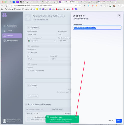Switch to the Freeimage.host tab
The image size is (124, 125).
click(x=49, y=2)
